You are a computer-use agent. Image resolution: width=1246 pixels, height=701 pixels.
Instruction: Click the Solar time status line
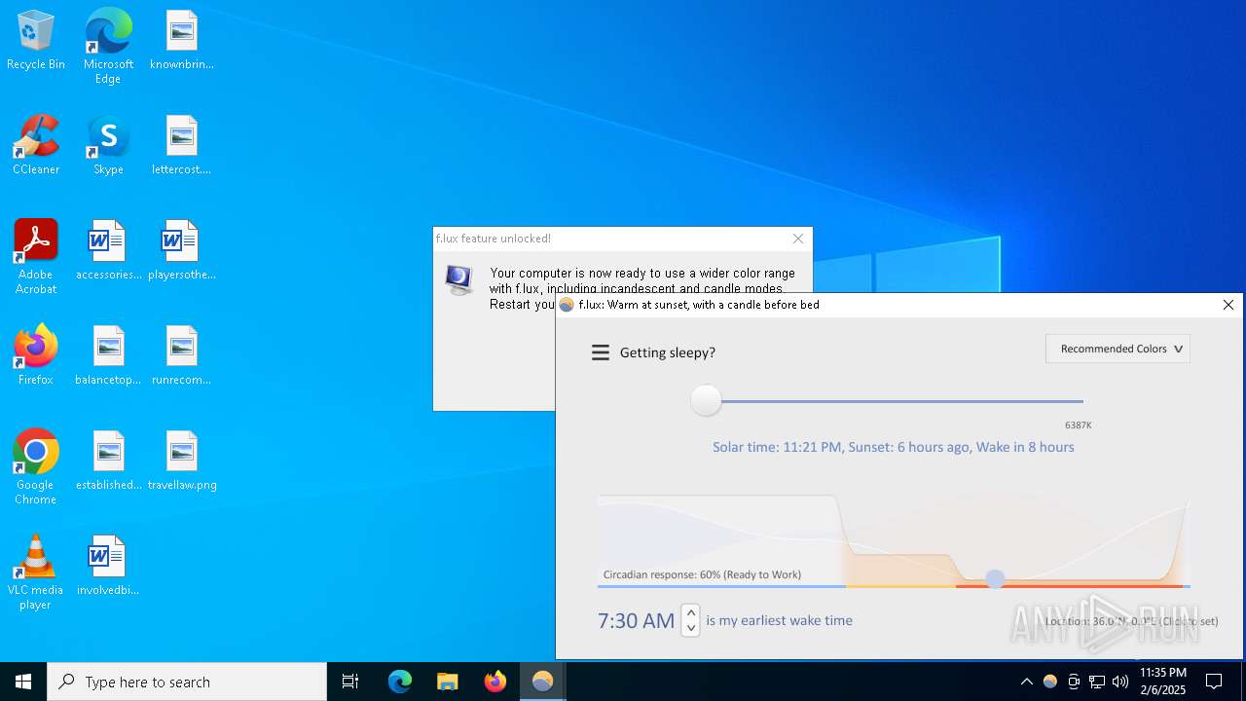(x=894, y=447)
